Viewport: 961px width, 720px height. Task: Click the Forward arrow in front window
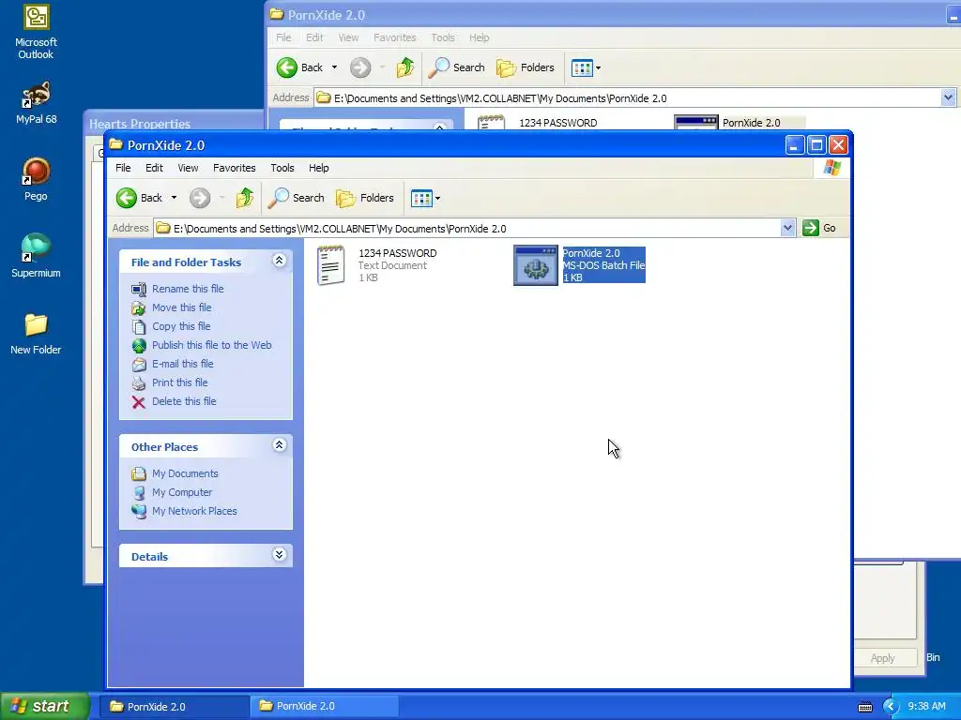(200, 198)
